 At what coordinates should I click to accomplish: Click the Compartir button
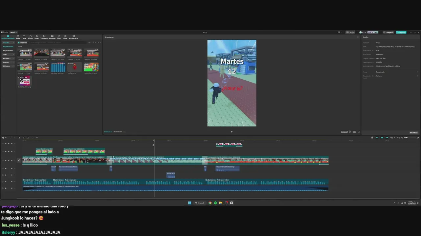[388, 32]
